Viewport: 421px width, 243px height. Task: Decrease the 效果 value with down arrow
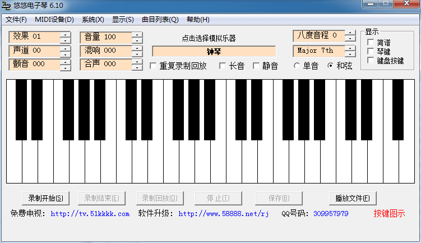tap(65, 40)
